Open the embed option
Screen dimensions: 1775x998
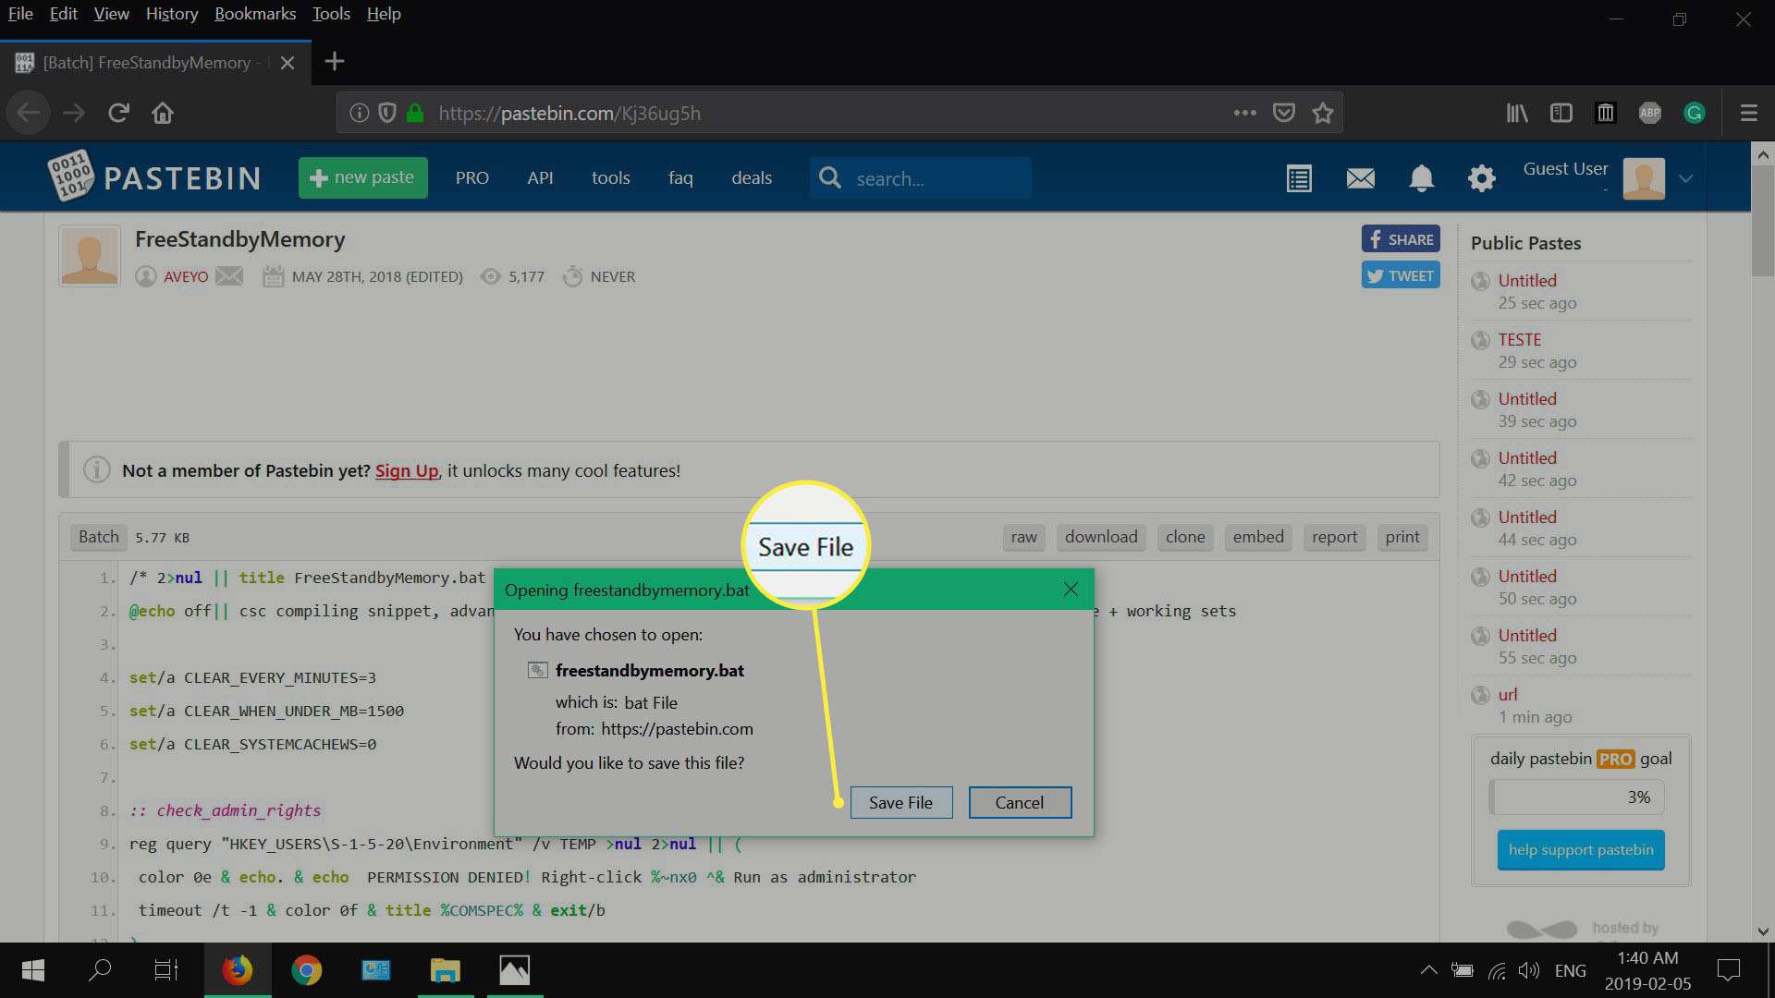click(x=1258, y=537)
